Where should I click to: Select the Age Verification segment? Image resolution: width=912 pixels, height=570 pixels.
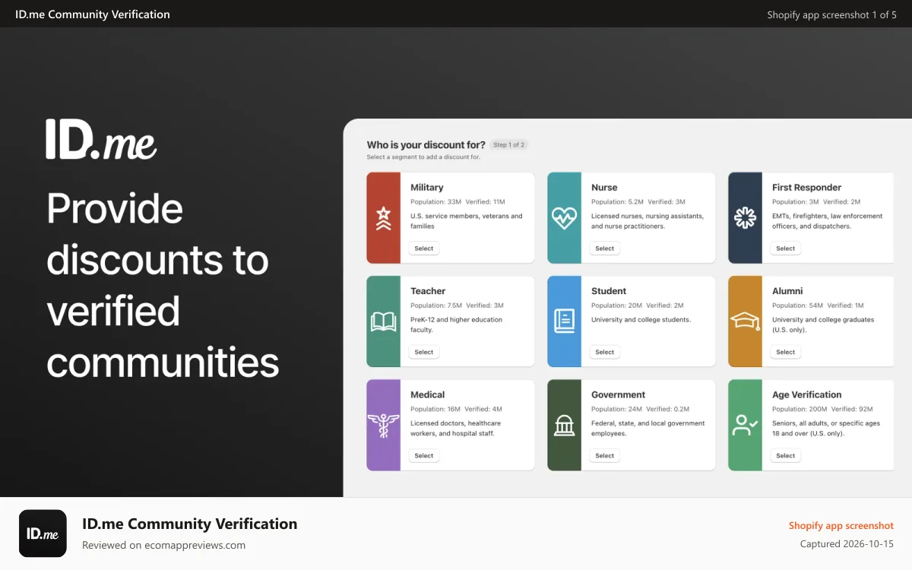[786, 456]
